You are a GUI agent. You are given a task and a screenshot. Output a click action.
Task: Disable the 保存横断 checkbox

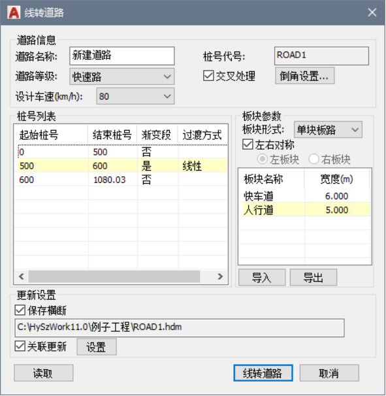click(20, 310)
